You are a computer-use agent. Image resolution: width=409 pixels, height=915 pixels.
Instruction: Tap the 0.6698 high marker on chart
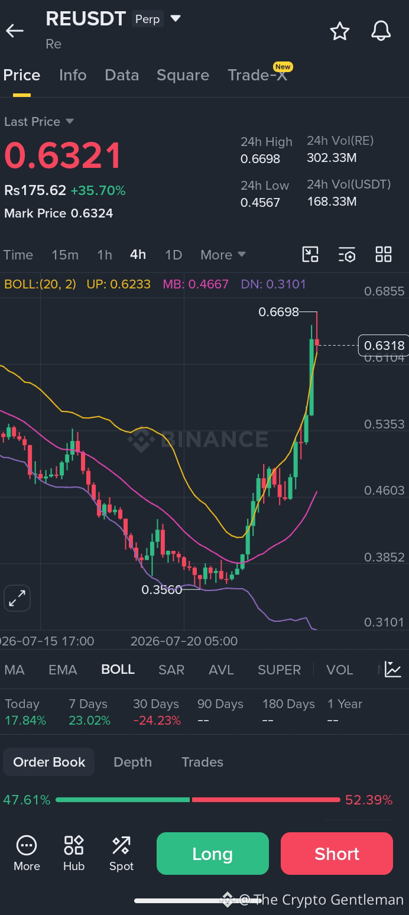tap(278, 312)
